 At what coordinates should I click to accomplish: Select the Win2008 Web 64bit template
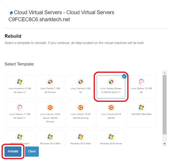141,114
